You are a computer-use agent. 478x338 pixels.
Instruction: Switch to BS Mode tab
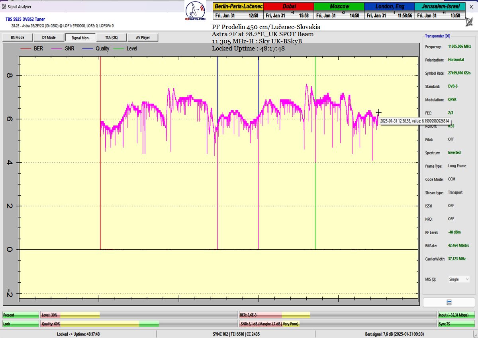click(17, 37)
